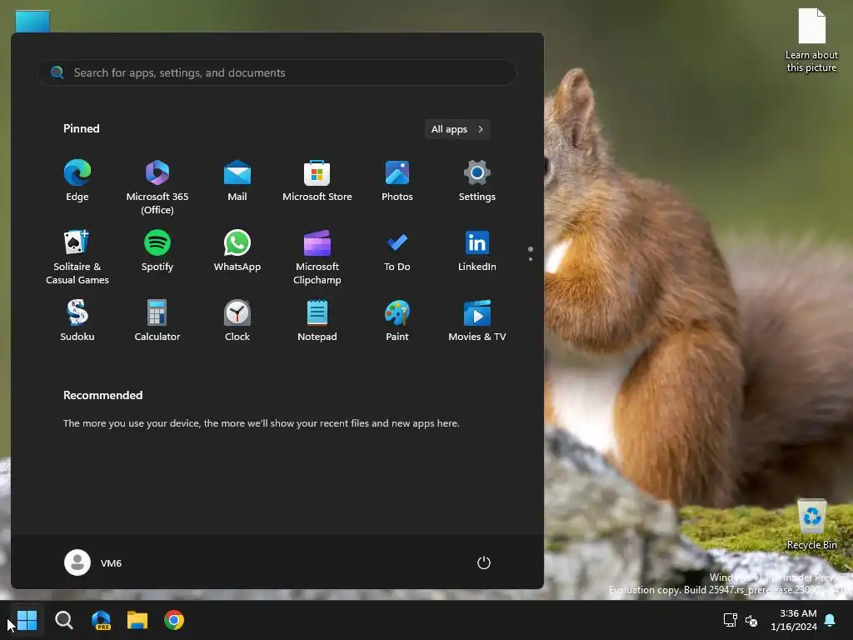Launch Edge PRE from the taskbar
Screen dimensions: 853x640
pyautogui.click(x=101, y=620)
